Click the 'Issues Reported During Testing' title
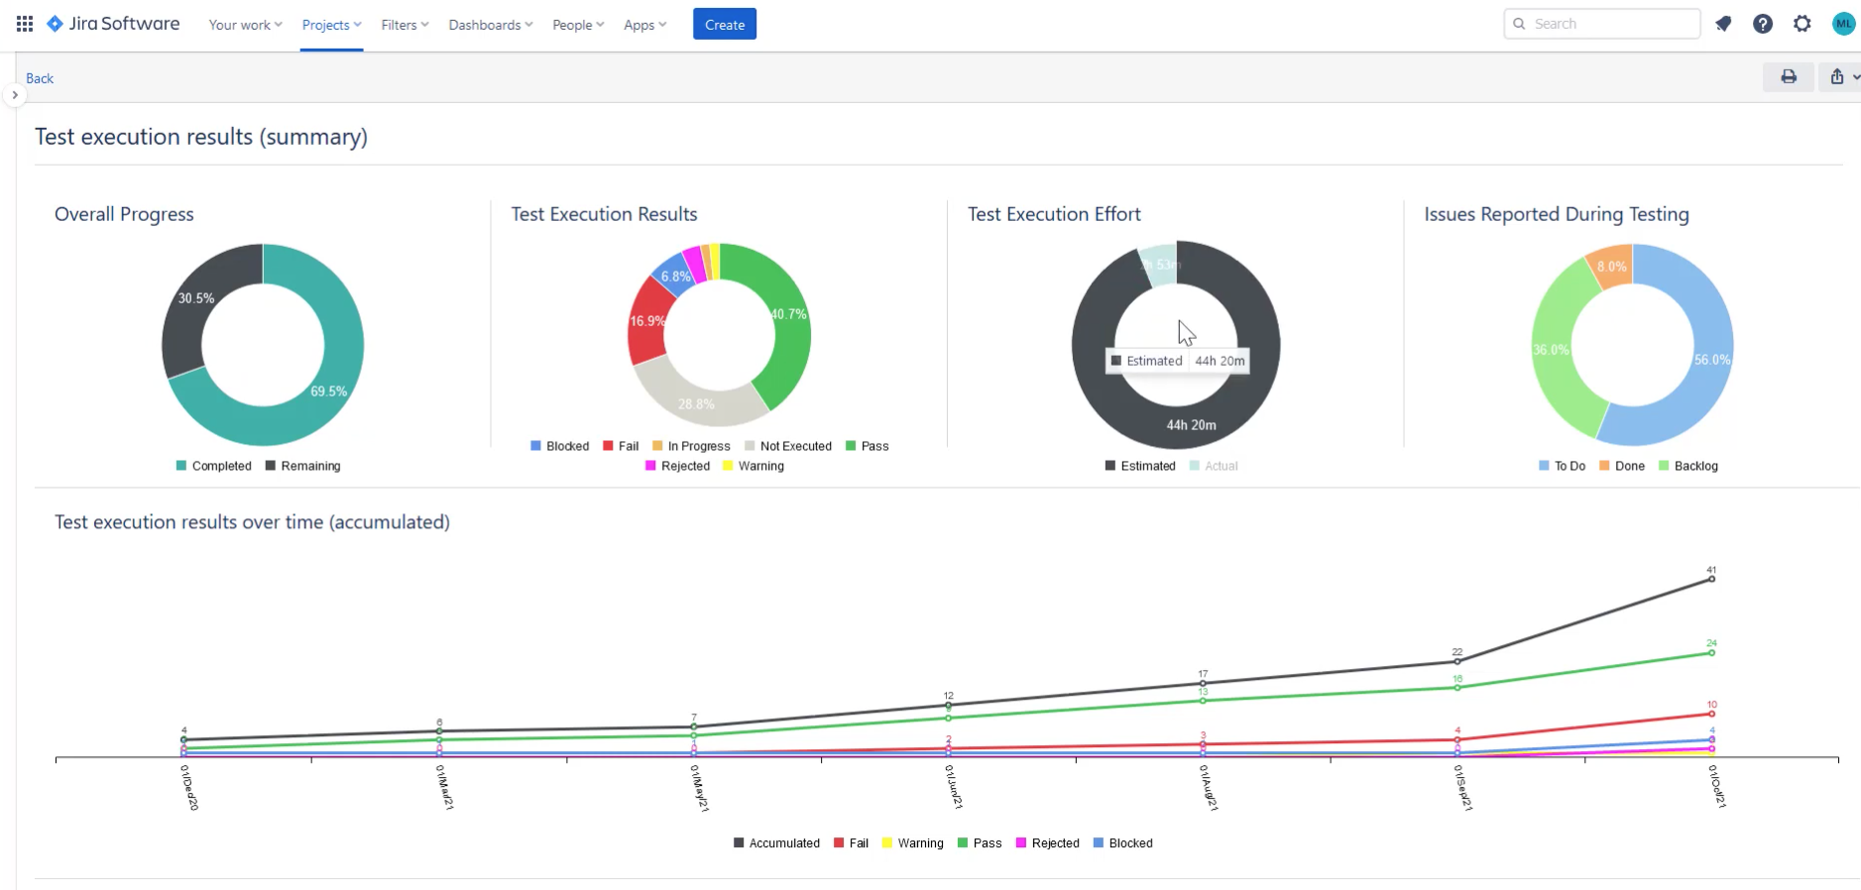The height and width of the screenshot is (890, 1861). 1557,214
